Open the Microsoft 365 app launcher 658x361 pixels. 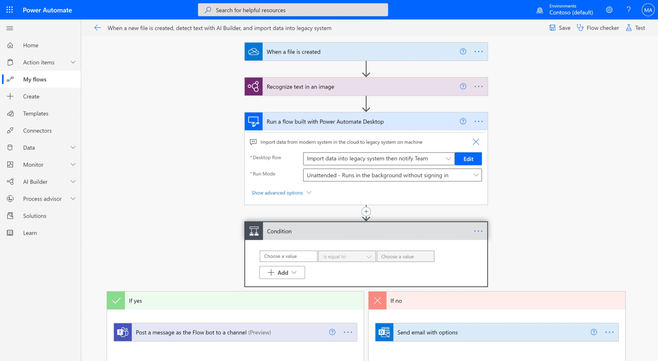(x=9, y=10)
